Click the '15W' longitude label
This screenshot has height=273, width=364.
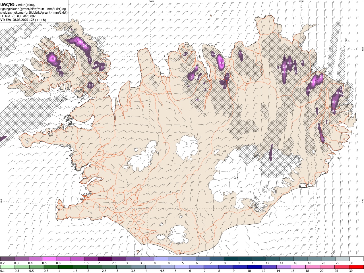point(301,1)
